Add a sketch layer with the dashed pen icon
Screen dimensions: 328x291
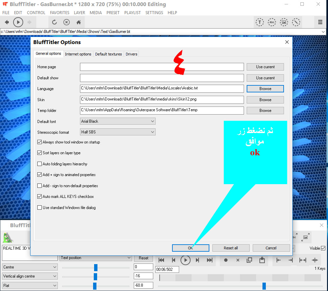296,22
